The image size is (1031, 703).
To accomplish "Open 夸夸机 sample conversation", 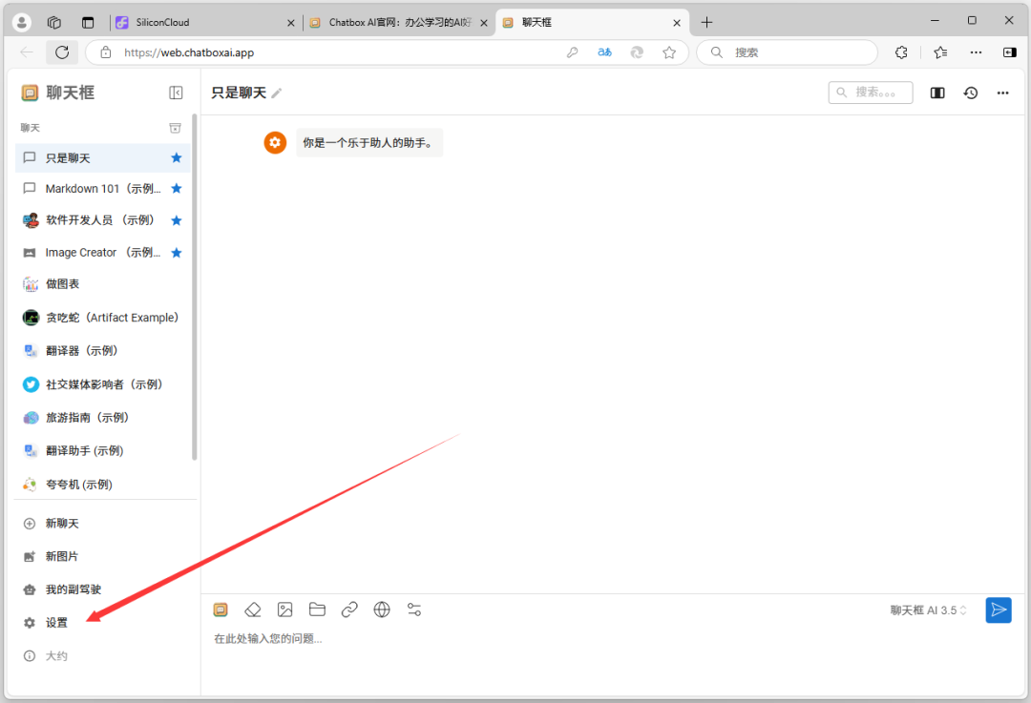I will pyautogui.click(x=102, y=485).
